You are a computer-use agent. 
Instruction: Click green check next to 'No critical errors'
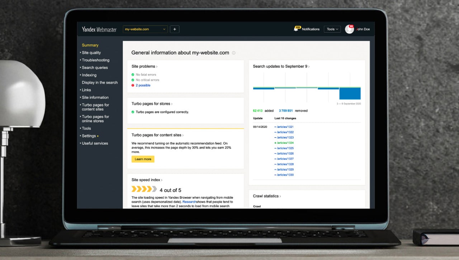133,80
